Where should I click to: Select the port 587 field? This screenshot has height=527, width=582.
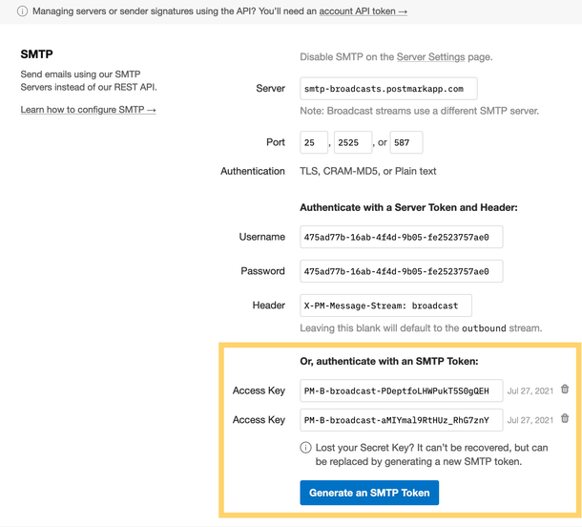point(406,142)
